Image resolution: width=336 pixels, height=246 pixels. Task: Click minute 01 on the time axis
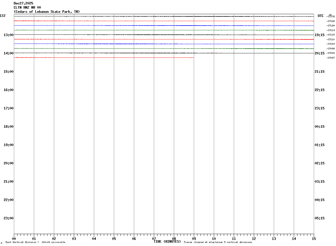pos(34,239)
